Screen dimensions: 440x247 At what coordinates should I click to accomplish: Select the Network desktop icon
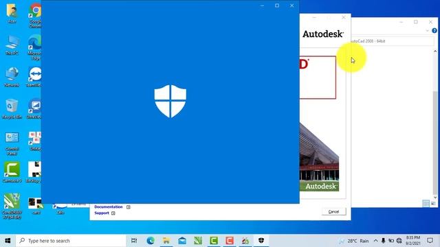[x=12, y=77]
